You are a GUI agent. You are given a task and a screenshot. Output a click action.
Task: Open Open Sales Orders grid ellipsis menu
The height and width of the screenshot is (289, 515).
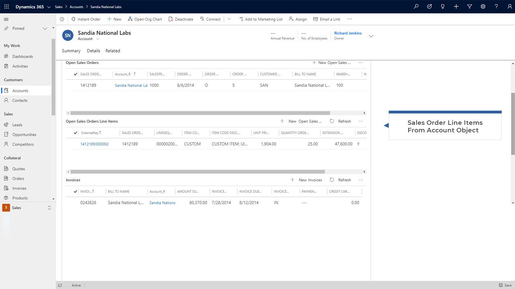pyautogui.click(x=361, y=63)
